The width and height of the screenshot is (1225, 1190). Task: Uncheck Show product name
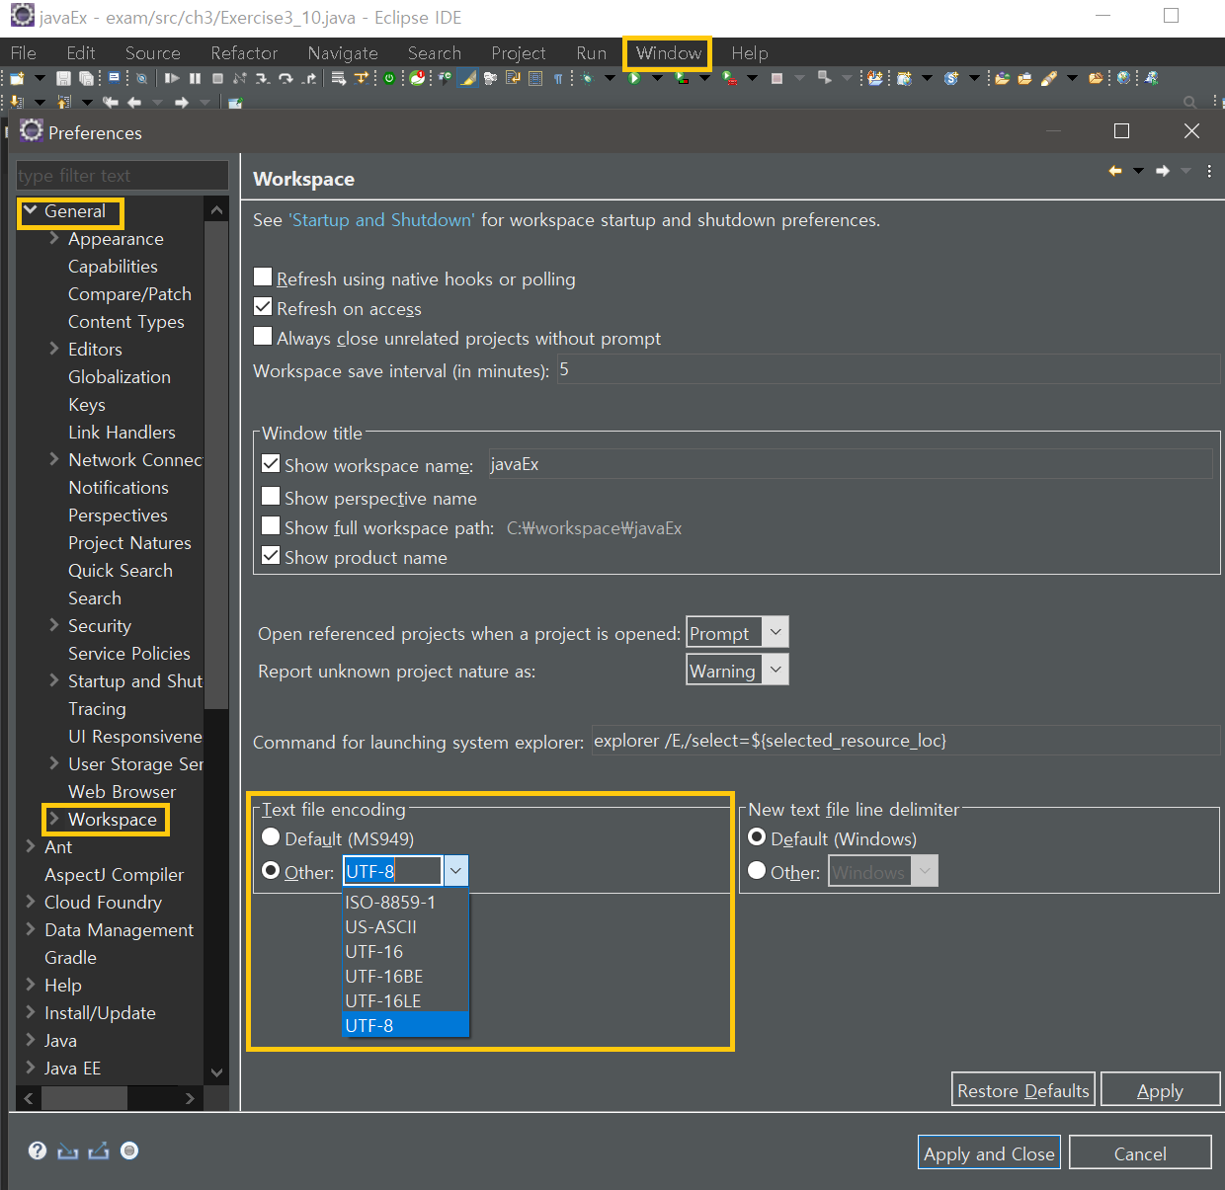tap(271, 555)
